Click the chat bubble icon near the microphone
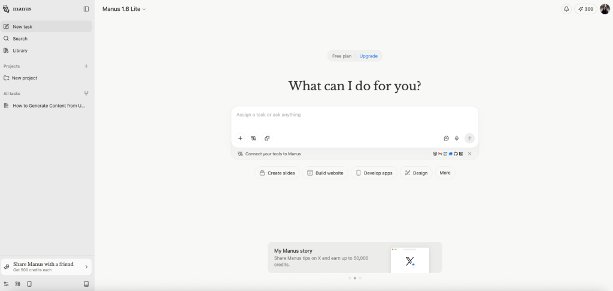Screen dimensions: 613x291 [x=446, y=138]
